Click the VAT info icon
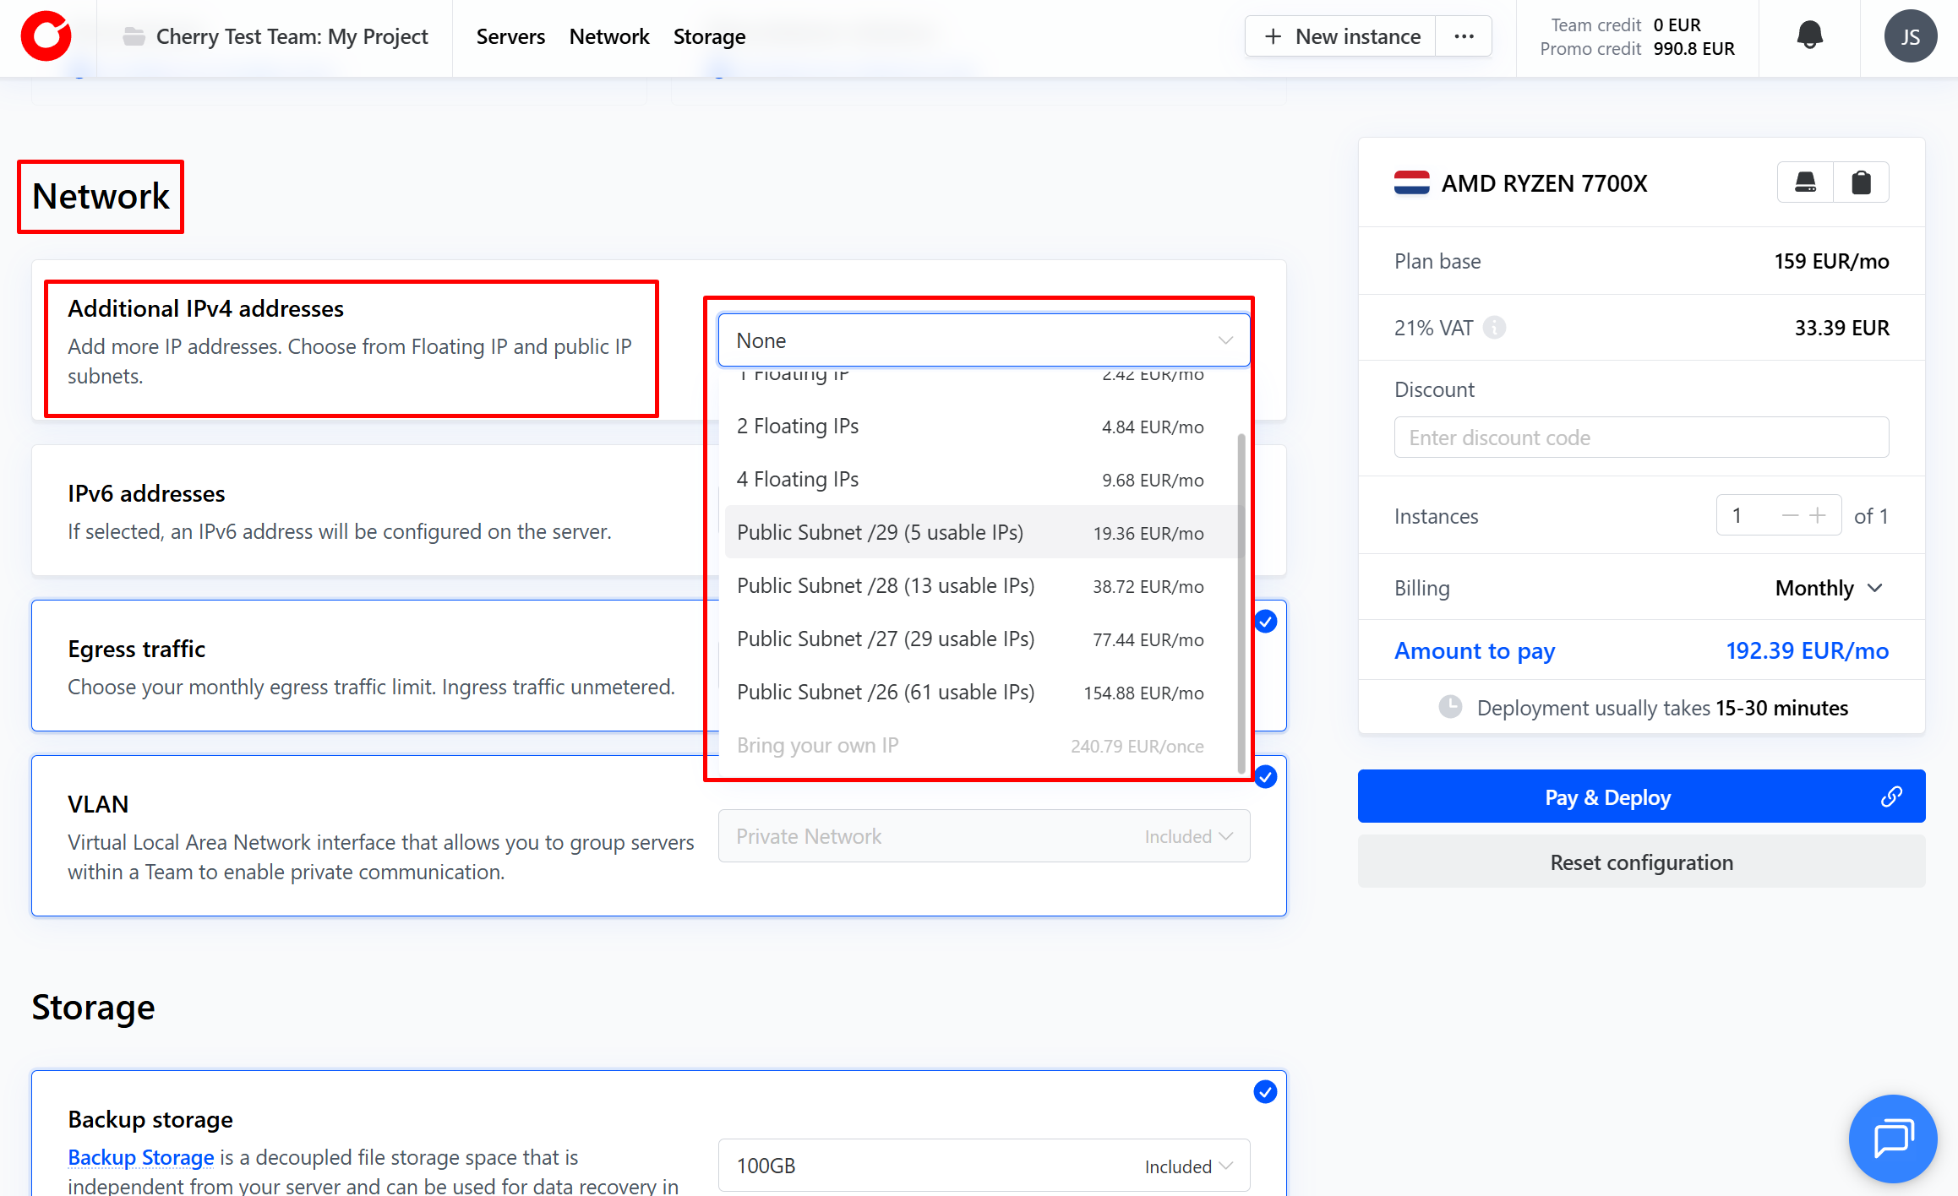This screenshot has height=1196, width=1958. pos(1494,328)
